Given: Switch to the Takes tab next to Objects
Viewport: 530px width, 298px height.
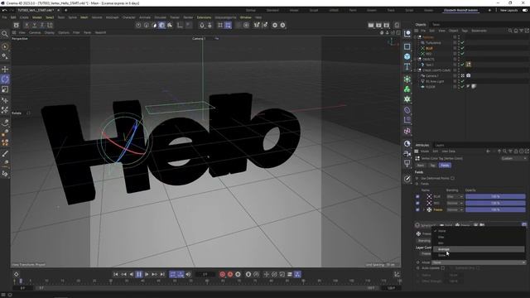Looking at the screenshot, I should [x=436, y=25].
